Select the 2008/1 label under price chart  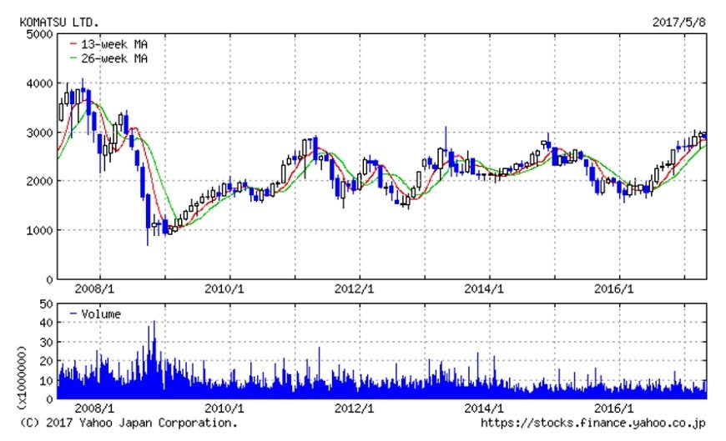(x=95, y=289)
